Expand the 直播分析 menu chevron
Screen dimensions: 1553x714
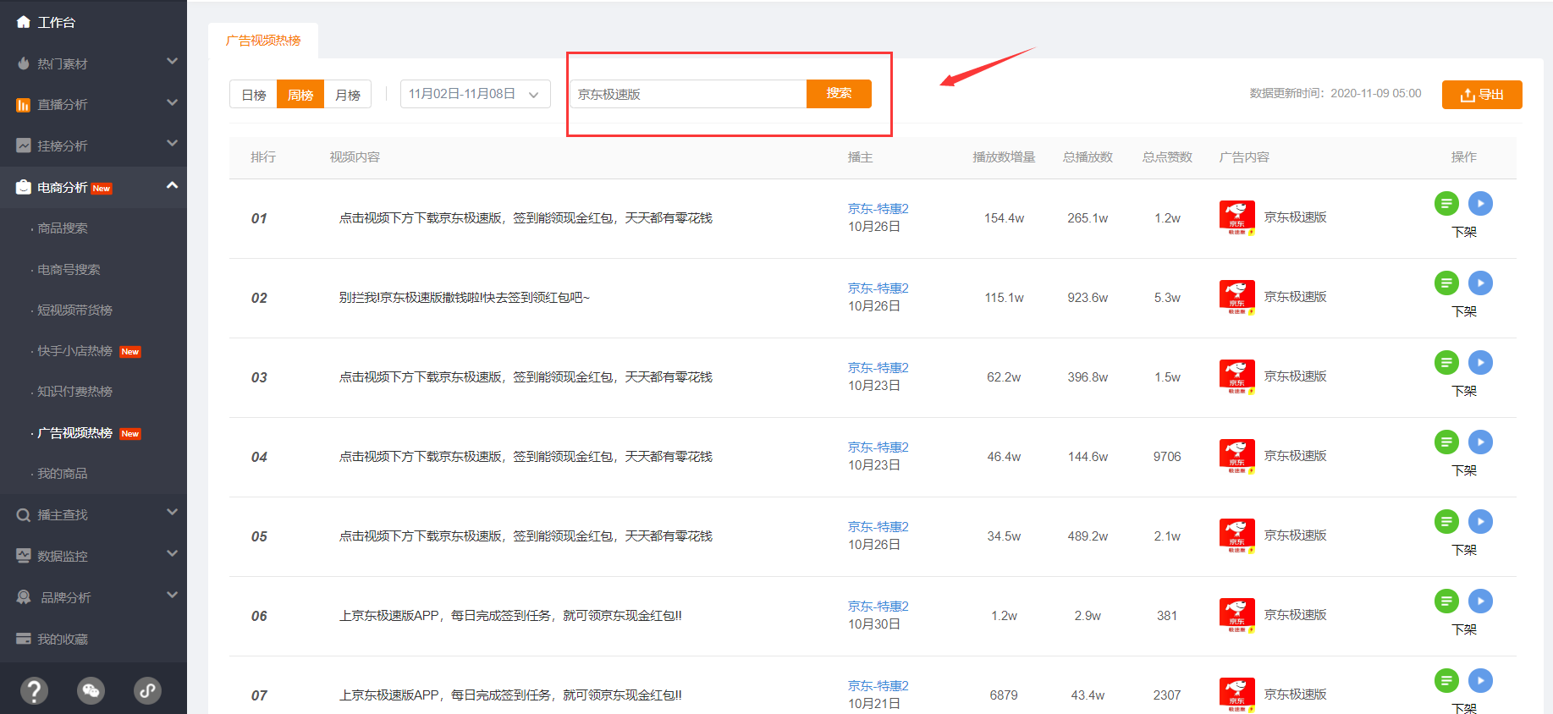coord(172,102)
